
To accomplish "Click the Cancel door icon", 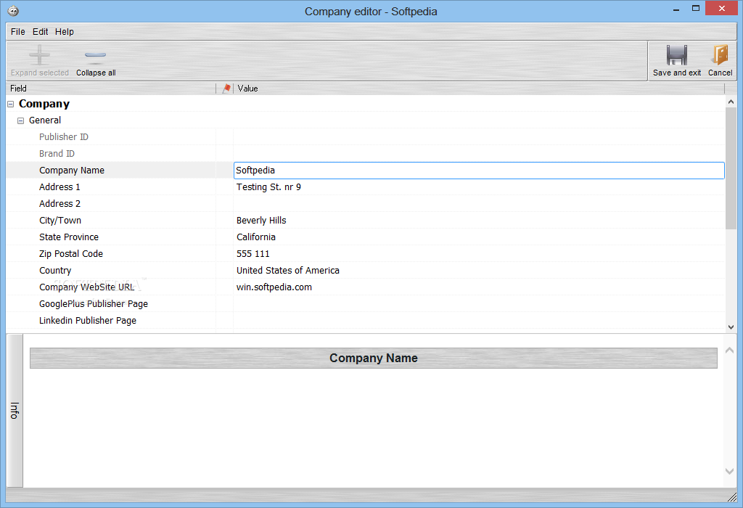I will pyautogui.click(x=720, y=55).
